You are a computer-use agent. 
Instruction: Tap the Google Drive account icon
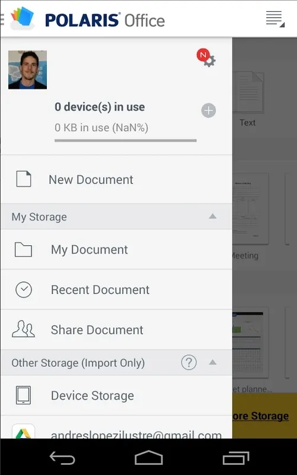23,432
